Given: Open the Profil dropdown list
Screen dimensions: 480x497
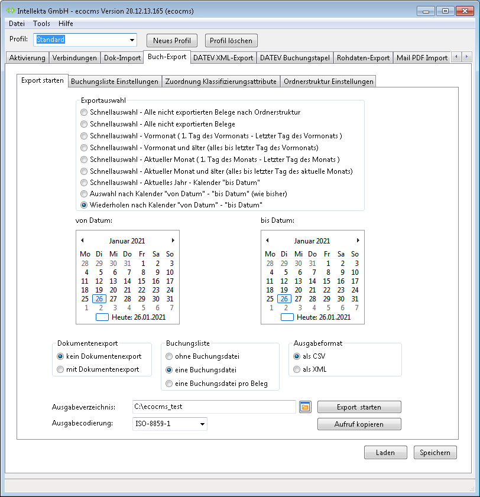Looking at the screenshot, I should pos(132,40).
